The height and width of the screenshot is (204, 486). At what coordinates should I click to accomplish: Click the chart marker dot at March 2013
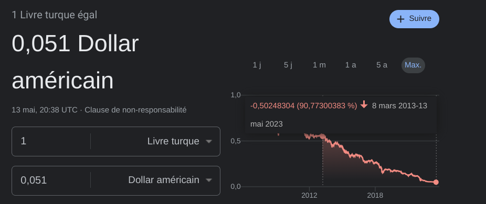click(x=323, y=136)
